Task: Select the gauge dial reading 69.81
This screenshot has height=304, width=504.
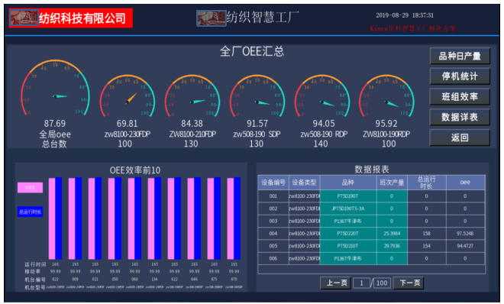Action: click(x=128, y=95)
